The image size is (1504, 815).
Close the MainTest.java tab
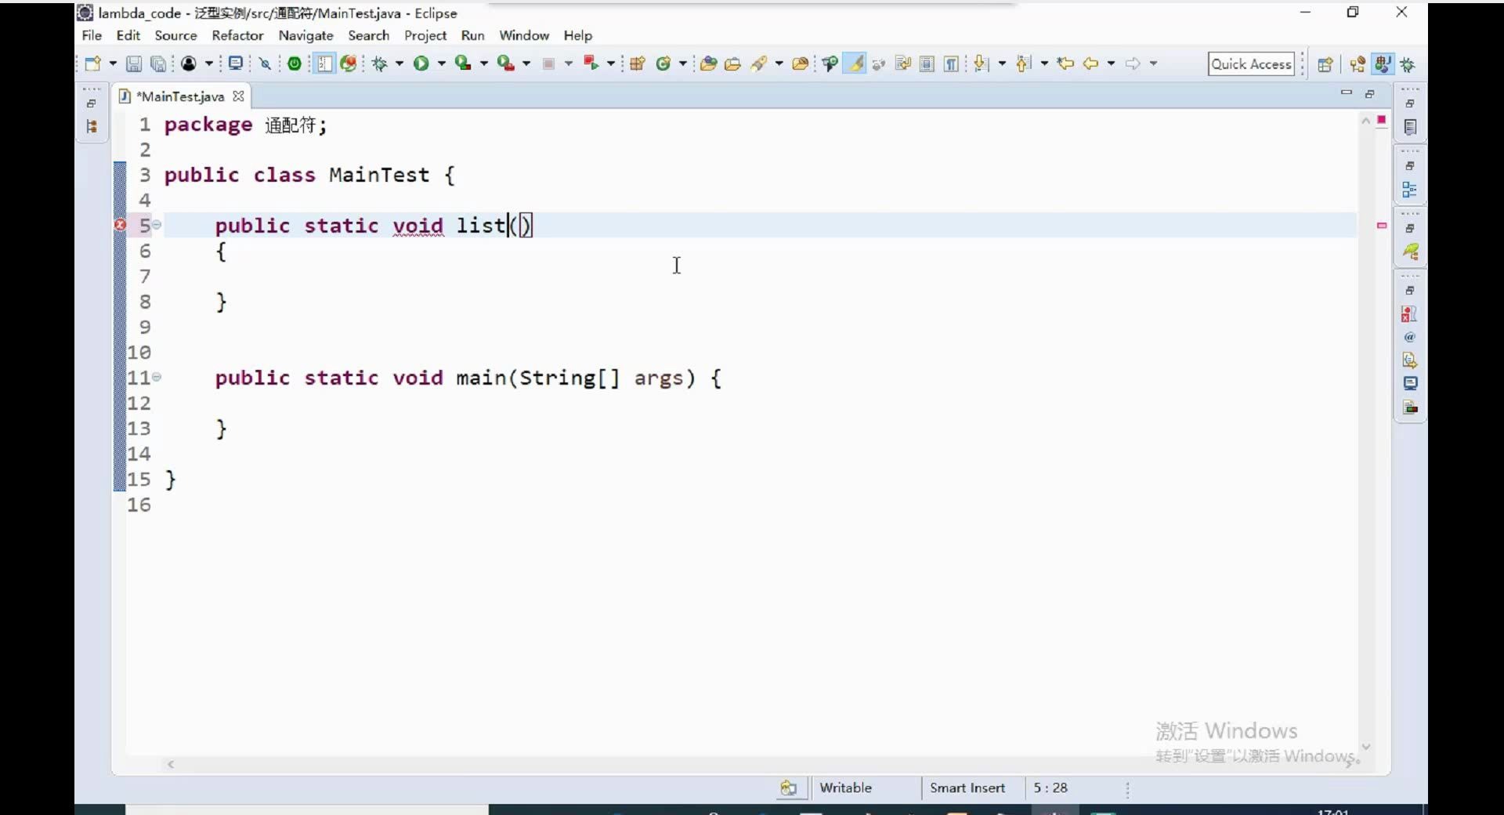tap(238, 96)
